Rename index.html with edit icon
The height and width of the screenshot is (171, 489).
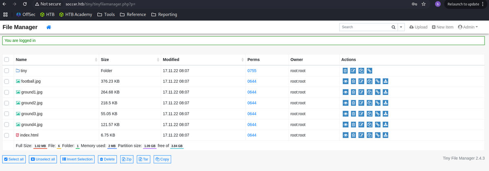[361, 135]
